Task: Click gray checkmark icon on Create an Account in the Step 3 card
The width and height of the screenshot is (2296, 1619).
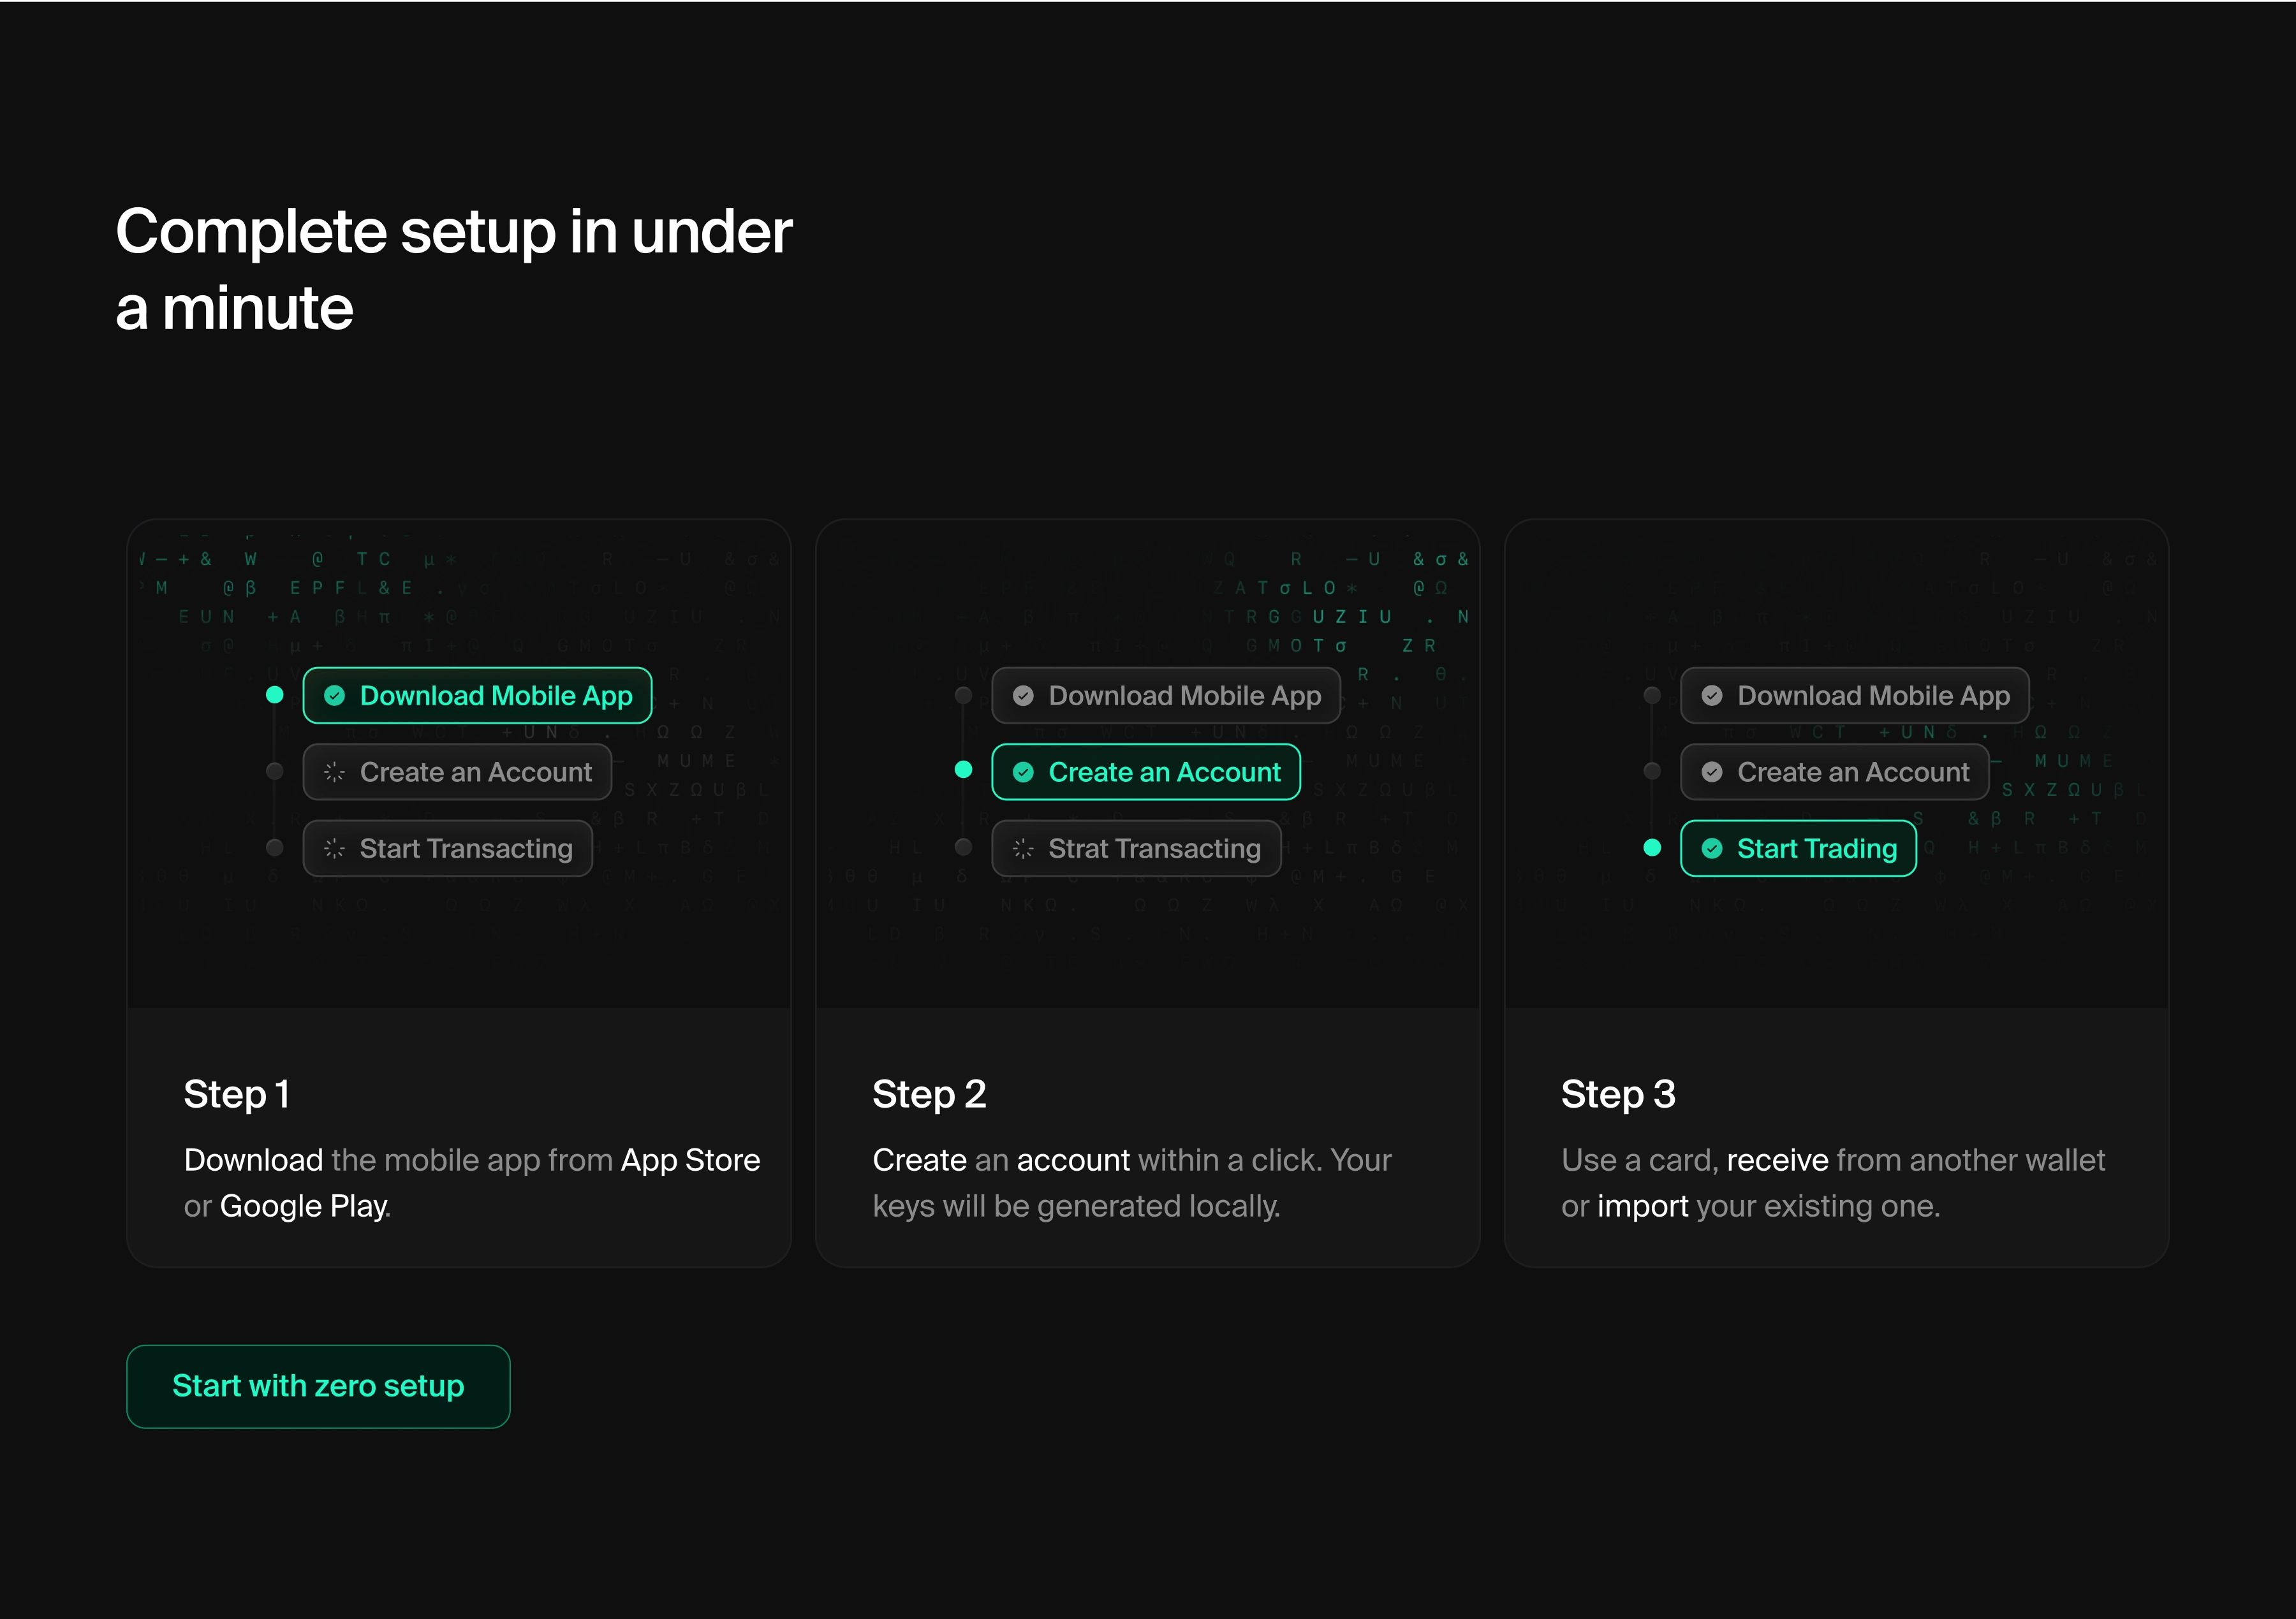Action: pyautogui.click(x=1712, y=772)
